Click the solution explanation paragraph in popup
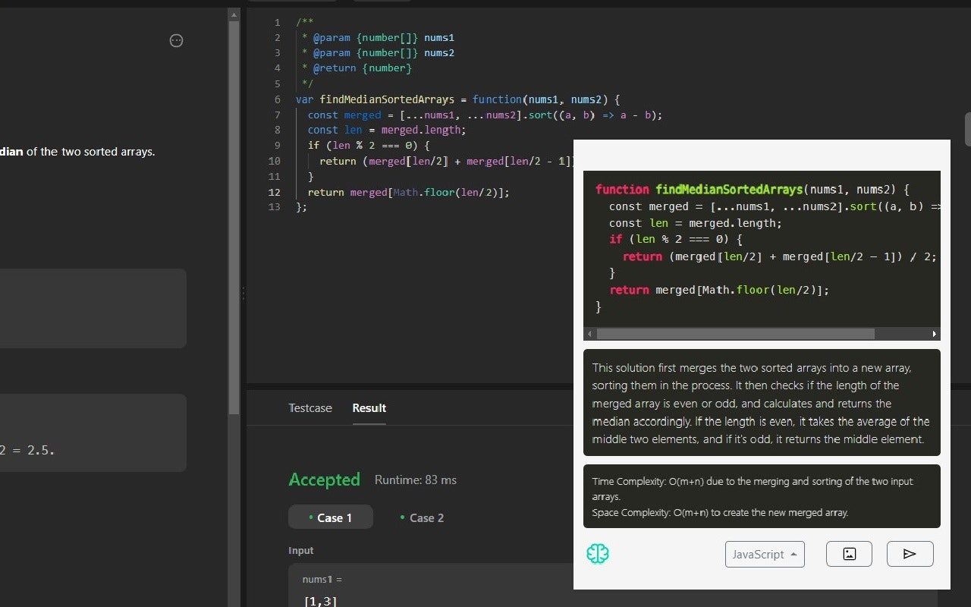971x607 pixels. click(x=762, y=404)
